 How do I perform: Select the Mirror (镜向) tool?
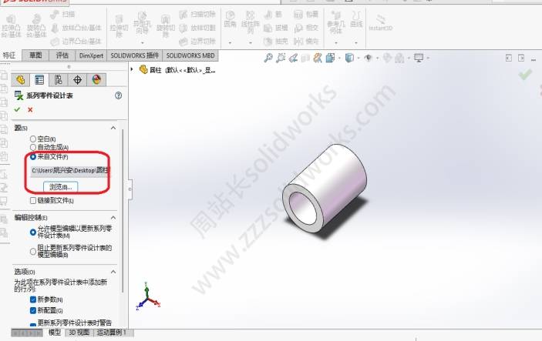coord(306,42)
